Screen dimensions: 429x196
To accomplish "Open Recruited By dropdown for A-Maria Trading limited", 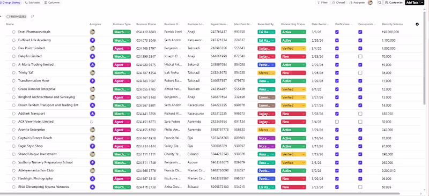I will click(x=266, y=65).
